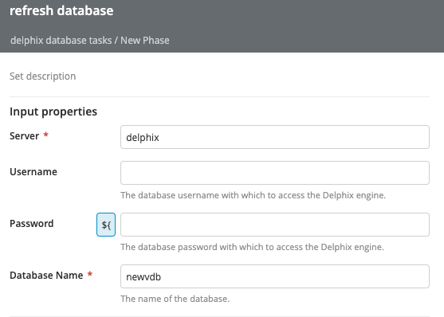This screenshot has height=317, width=444.
Task: Open the Set description field
Action: tap(43, 76)
